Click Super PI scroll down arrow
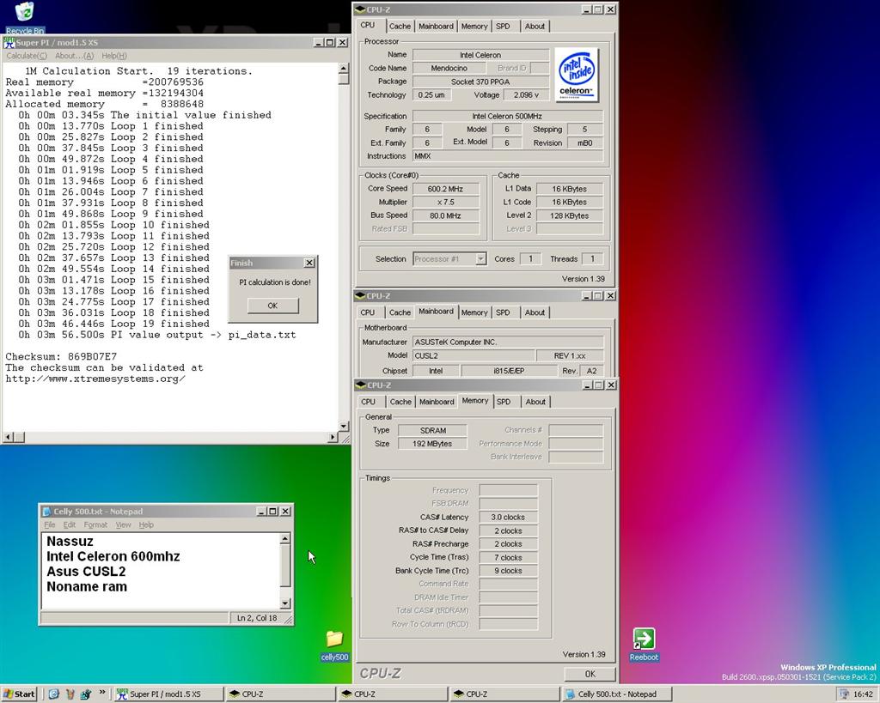Screen dimensions: 880x703 point(344,427)
